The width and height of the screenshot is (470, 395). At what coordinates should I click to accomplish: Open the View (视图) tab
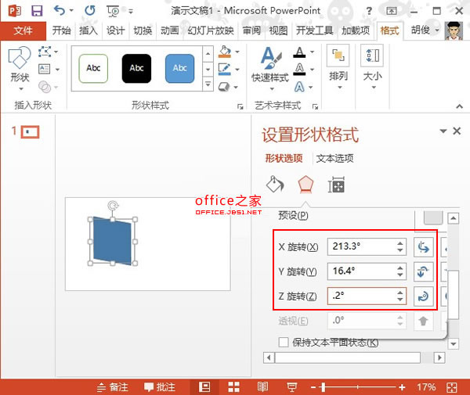[x=278, y=31]
